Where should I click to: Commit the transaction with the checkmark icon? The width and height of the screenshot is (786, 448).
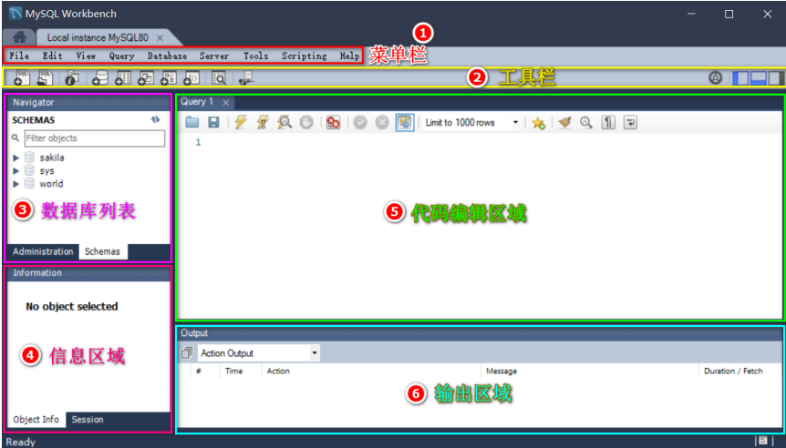coord(360,122)
